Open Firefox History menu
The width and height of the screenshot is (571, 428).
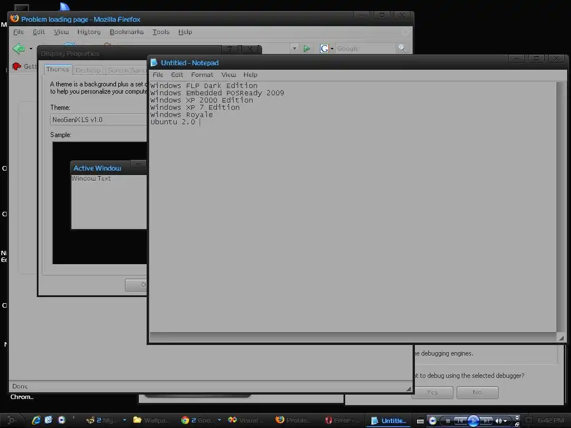[89, 32]
